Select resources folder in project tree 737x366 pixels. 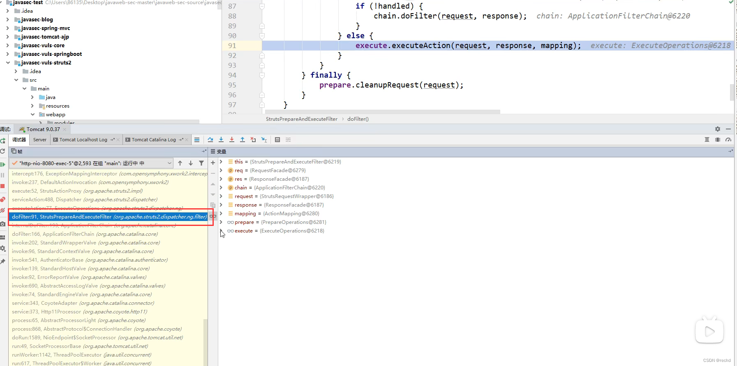58,106
